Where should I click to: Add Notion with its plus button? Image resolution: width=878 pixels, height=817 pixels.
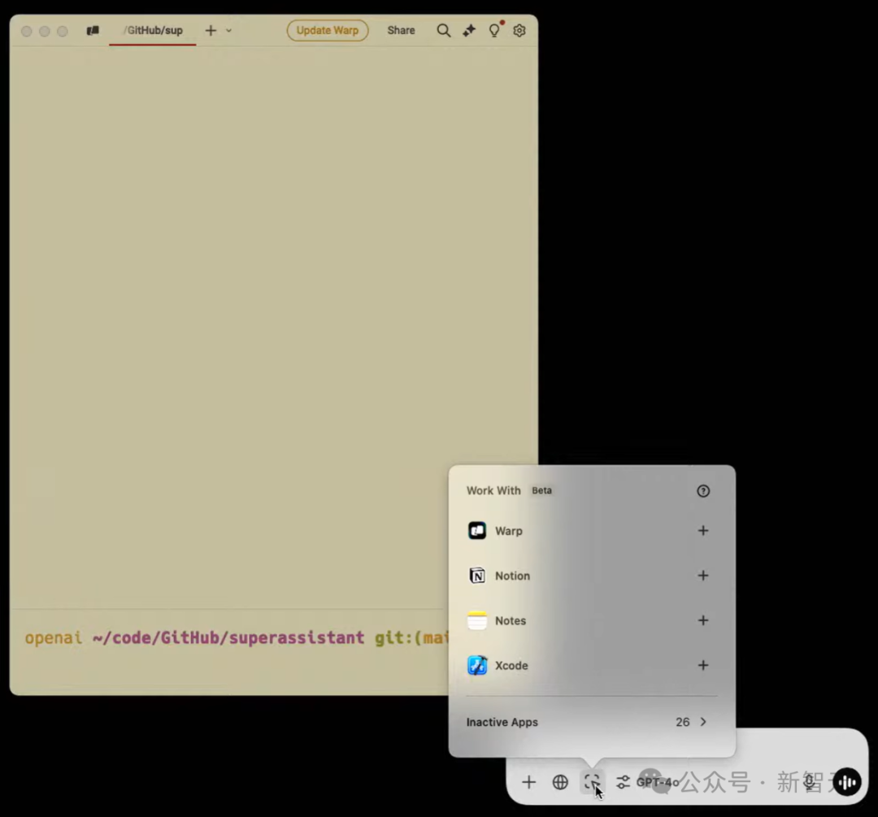pyautogui.click(x=703, y=575)
